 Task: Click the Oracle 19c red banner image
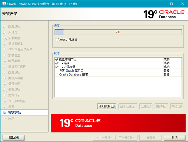[x=118, y=123]
